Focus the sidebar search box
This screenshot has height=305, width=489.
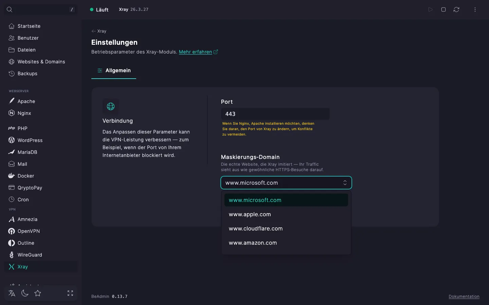pyautogui.click(x=41, y=9)
